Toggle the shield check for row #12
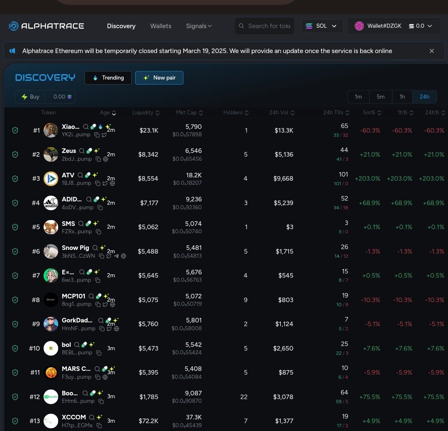 pyautogui.click(x=15, y=397)
